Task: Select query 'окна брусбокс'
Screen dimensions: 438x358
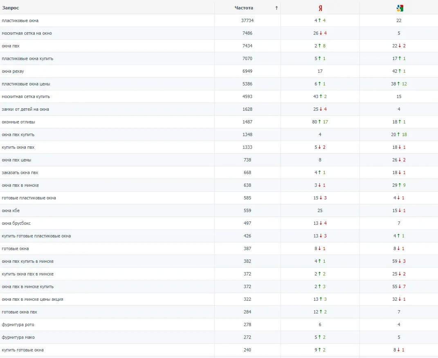Action: [x=16, y=223]
